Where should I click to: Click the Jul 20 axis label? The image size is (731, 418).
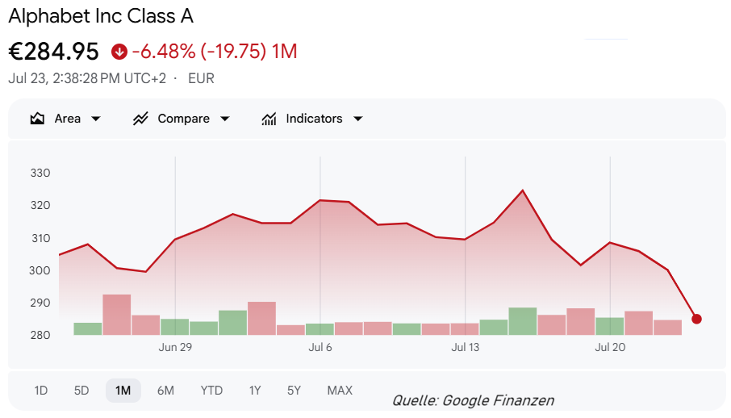click(x=610, y=347)
